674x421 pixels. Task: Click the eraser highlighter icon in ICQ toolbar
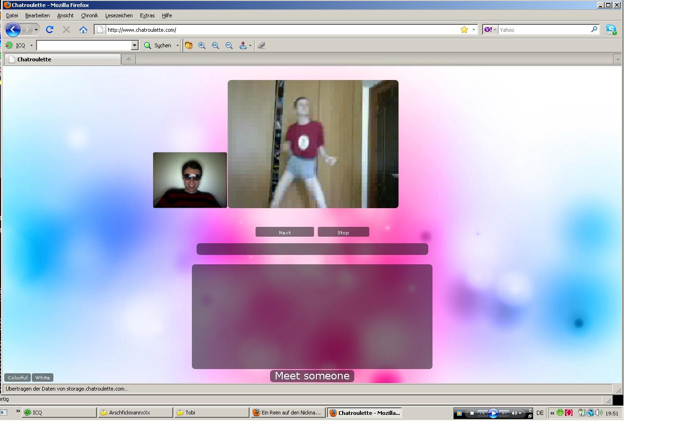tap(262, 45)
